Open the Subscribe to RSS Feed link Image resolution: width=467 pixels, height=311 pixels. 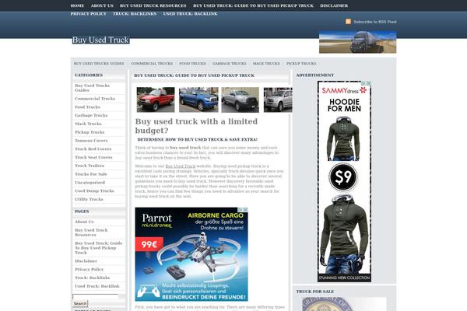375,22
